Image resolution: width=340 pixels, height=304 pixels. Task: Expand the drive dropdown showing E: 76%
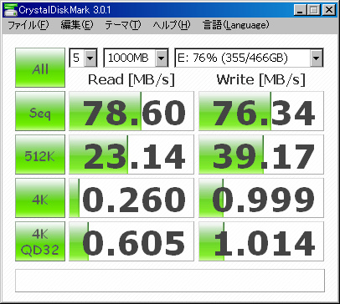[317, 58]
